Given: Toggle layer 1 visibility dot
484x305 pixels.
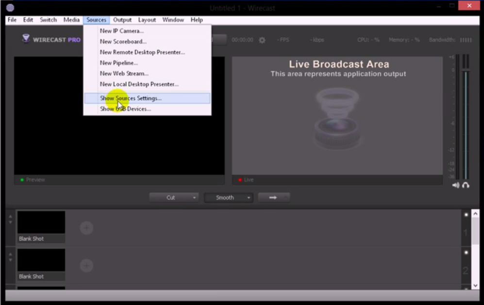Looking at the screenshot, I should click(x=466, y=215).
